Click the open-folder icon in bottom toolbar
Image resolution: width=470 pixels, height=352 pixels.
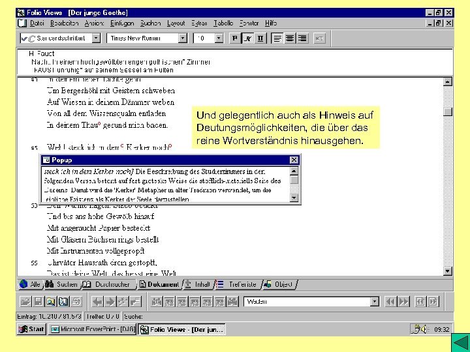pos(25,301)
